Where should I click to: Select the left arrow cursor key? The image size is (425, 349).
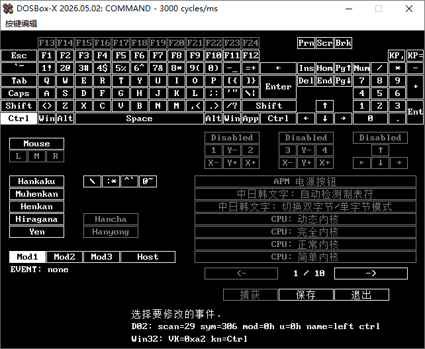306,119
